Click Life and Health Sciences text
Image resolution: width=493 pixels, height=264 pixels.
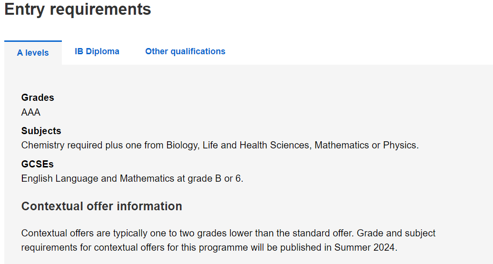click(x=256, y=145)
